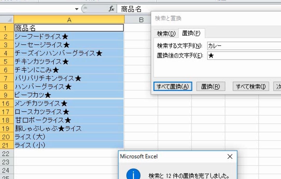Click the 次へ button on the right edge
The width and height of the screenshot is (281, 179).
click(x=278, y=87)
